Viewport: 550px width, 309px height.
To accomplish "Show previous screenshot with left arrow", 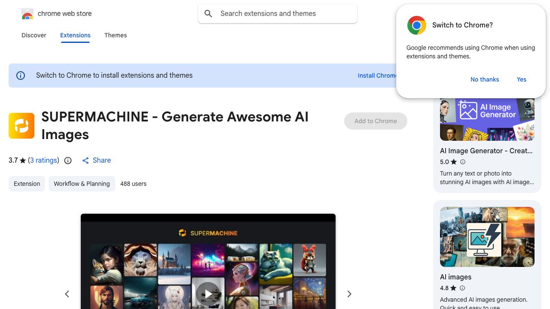I will click(67, 294).
